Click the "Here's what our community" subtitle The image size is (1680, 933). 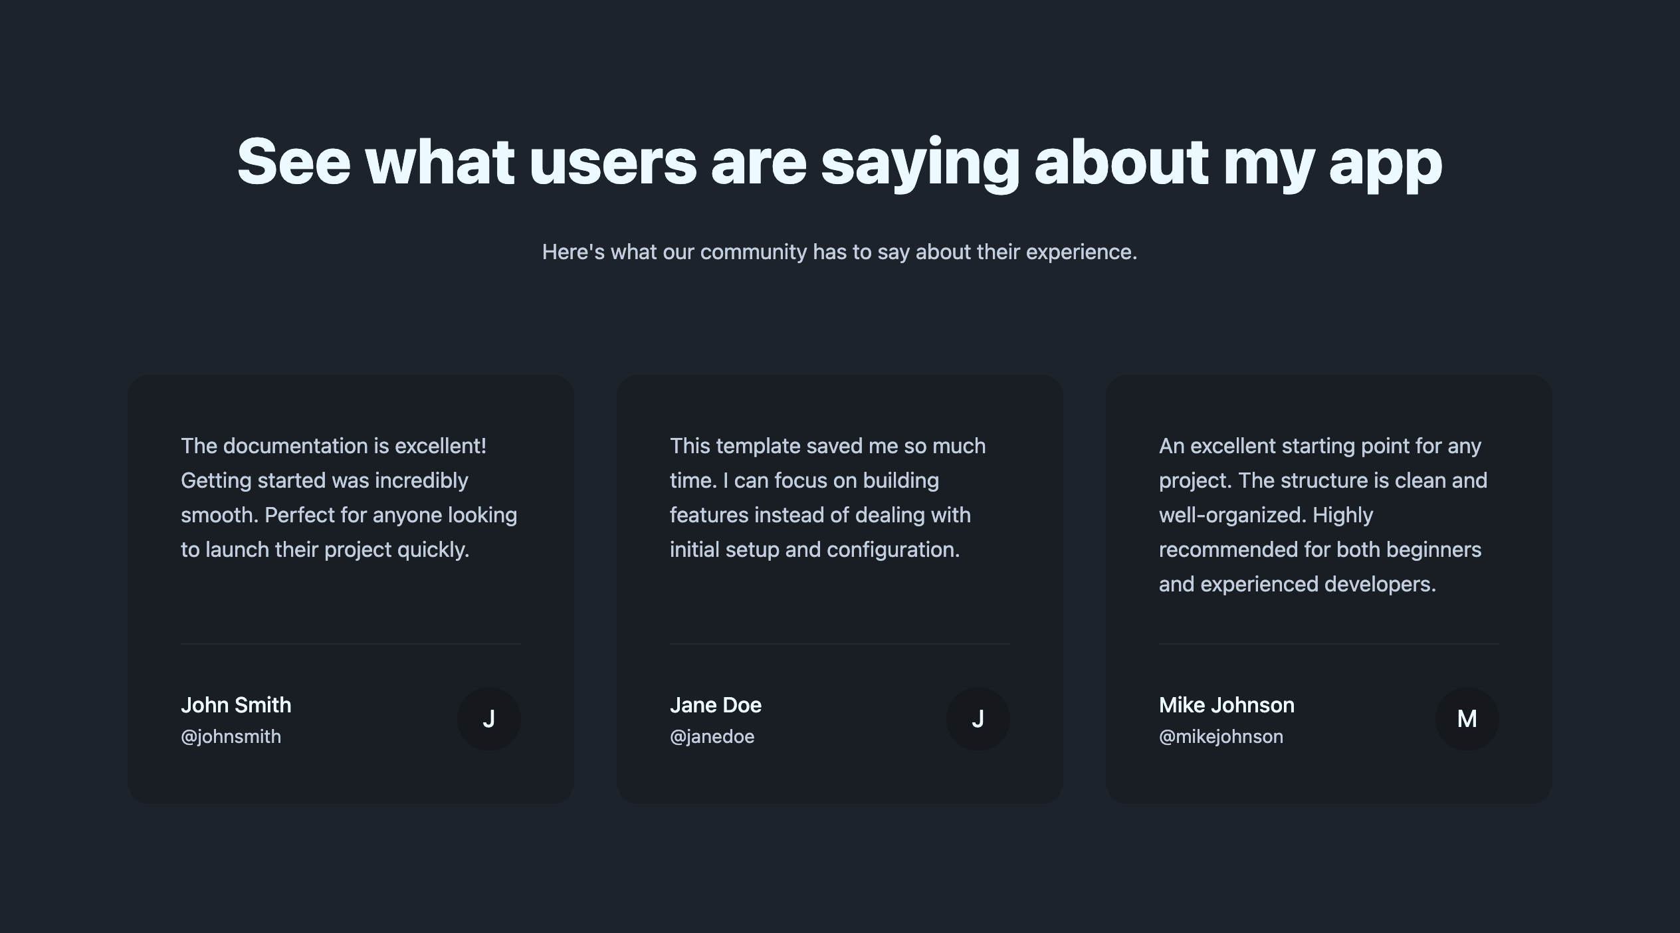(x=839, y=252)
